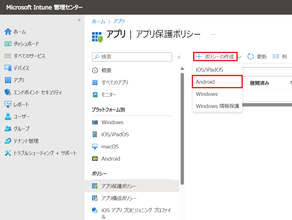Collapse the アプリ sub-menu with the double chevron
292x220 pixels.
(x=179, y=57)
